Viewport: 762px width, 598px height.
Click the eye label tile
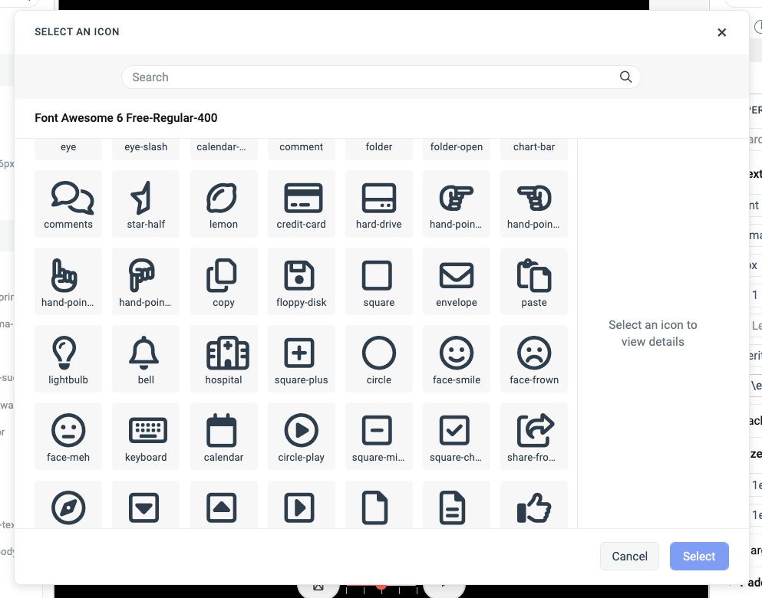click(68, 149)
